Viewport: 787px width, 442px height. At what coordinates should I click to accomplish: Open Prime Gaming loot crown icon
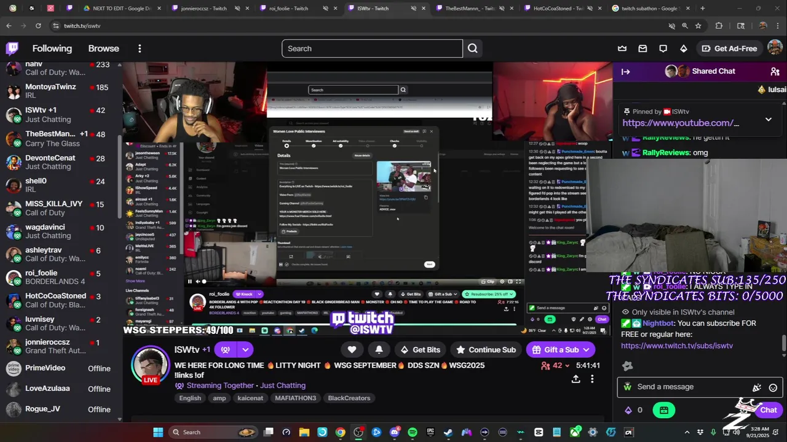tap(622, 48)
